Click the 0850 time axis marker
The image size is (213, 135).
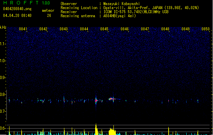point(206,29)
